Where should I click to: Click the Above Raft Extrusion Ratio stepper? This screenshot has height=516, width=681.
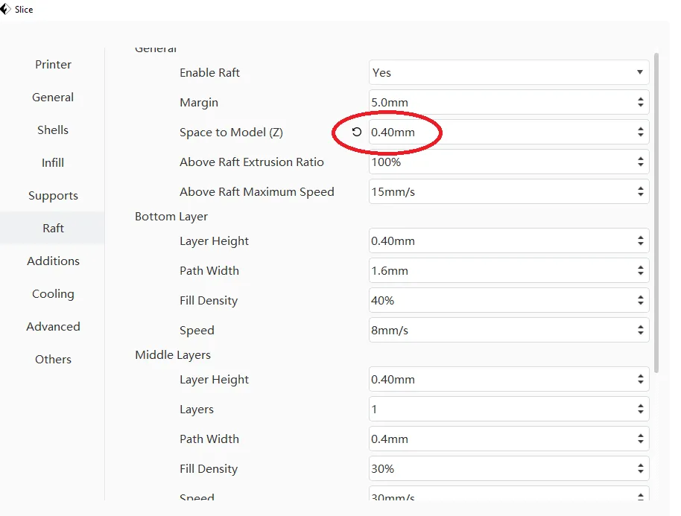tap(641, 162)
